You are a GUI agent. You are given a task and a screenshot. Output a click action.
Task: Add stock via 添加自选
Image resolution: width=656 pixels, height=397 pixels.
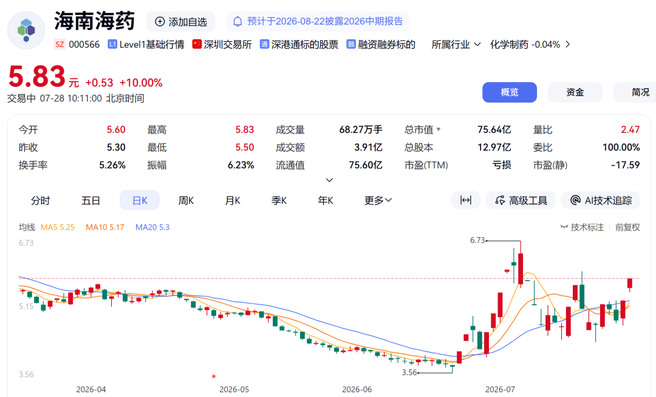tap(181, 22)
